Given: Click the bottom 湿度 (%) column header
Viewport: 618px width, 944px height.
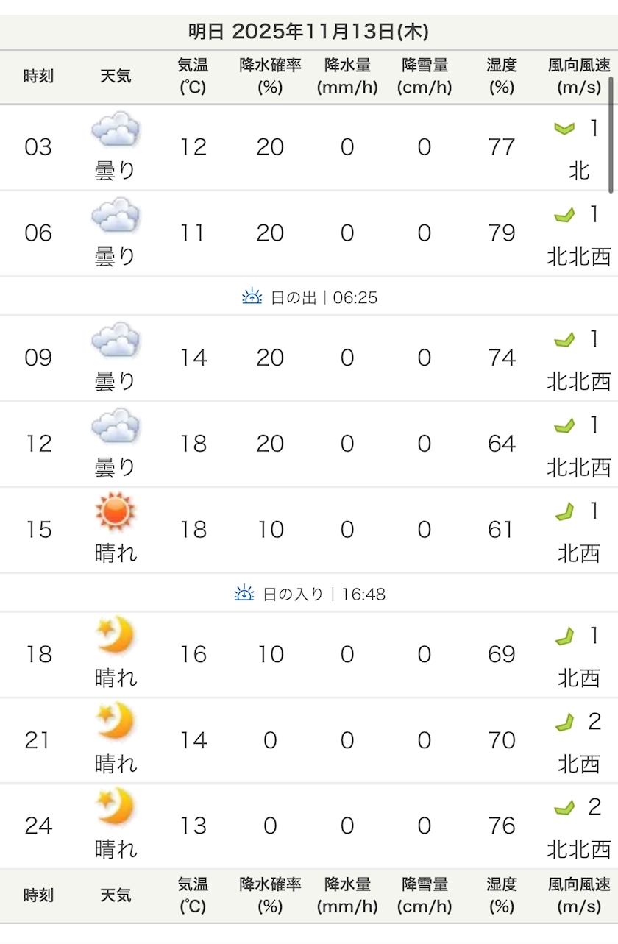Looking at the screenshot, I should [x=501, y=895].
